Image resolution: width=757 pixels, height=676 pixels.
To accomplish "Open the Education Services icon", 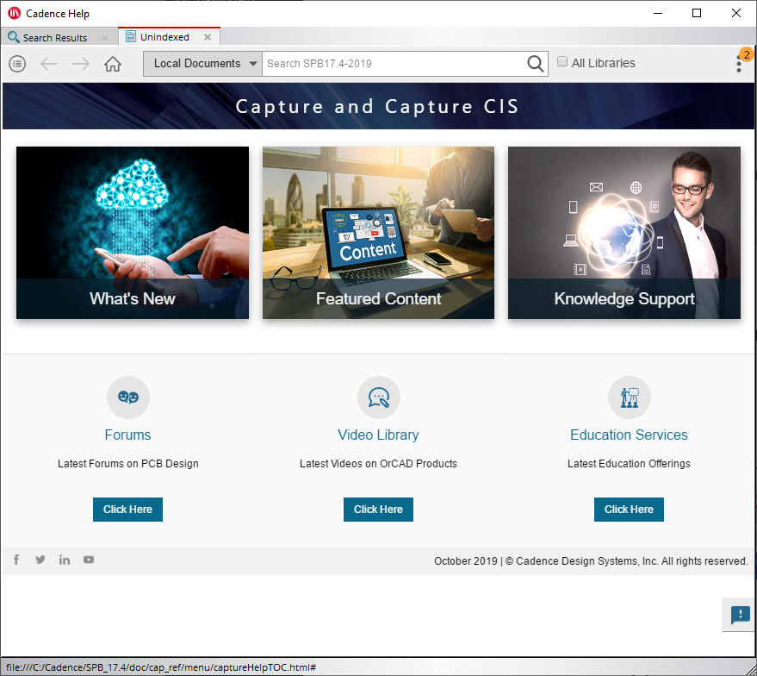I will (x=629, y=397).
